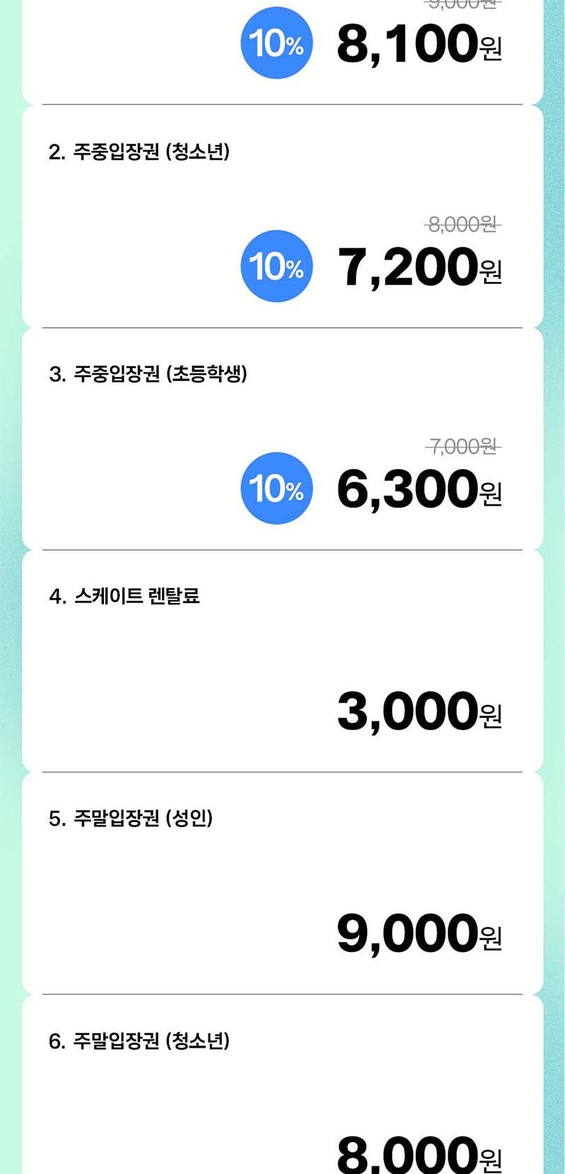Tap the 9,000원 weekend adult price
This screenshot has width=565, height=1174.
pos(419,933)
